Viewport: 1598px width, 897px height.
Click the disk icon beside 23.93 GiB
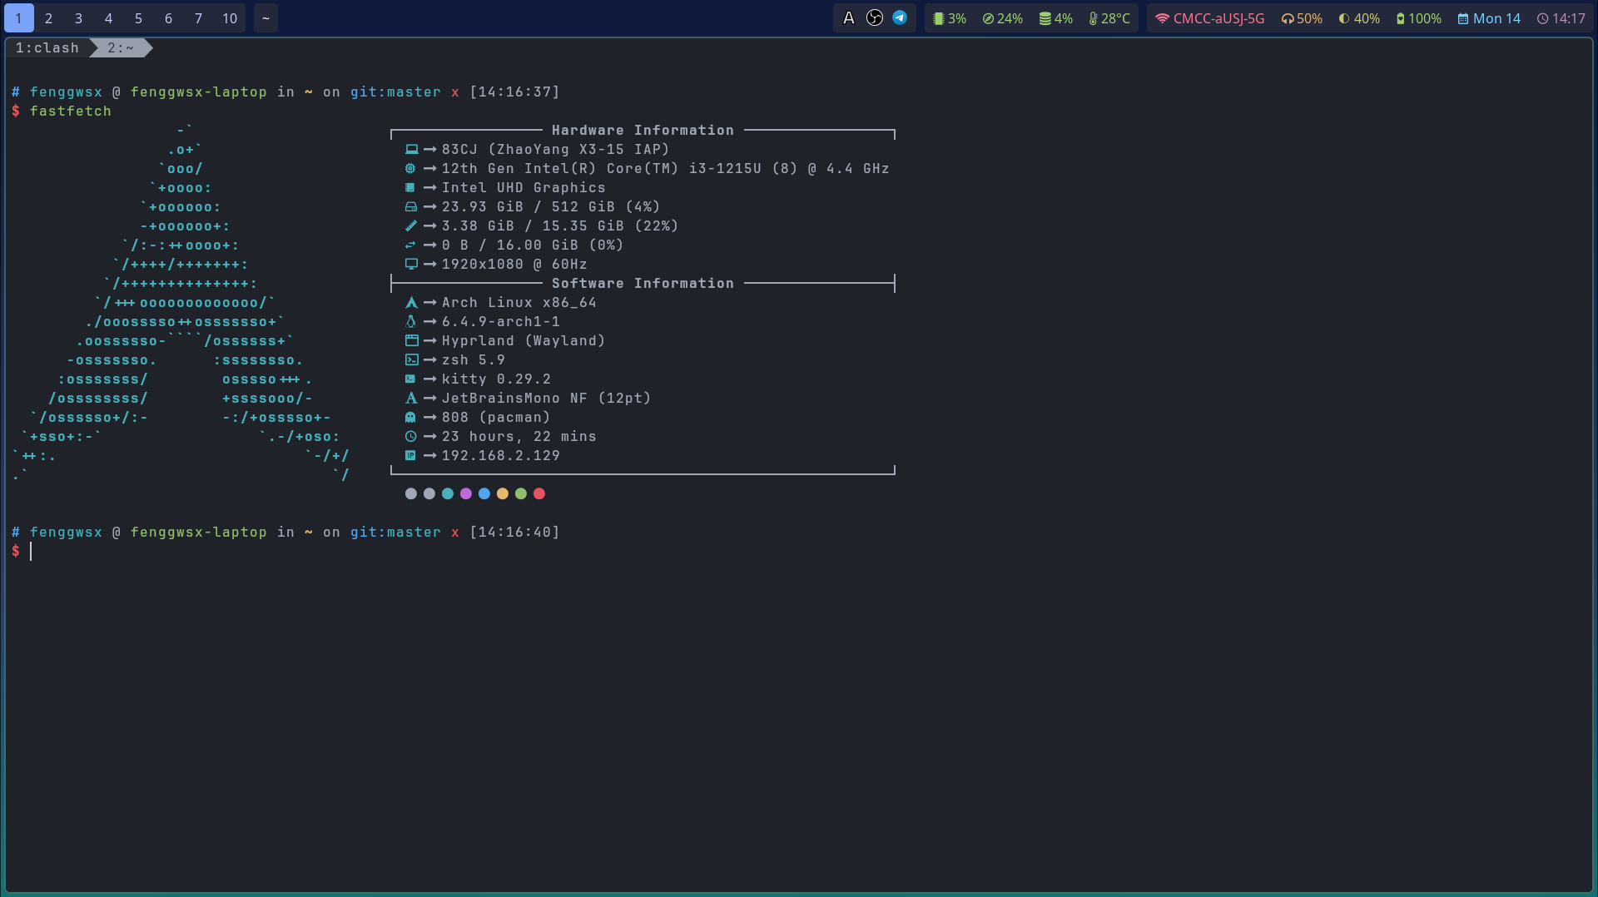point(411,207)
